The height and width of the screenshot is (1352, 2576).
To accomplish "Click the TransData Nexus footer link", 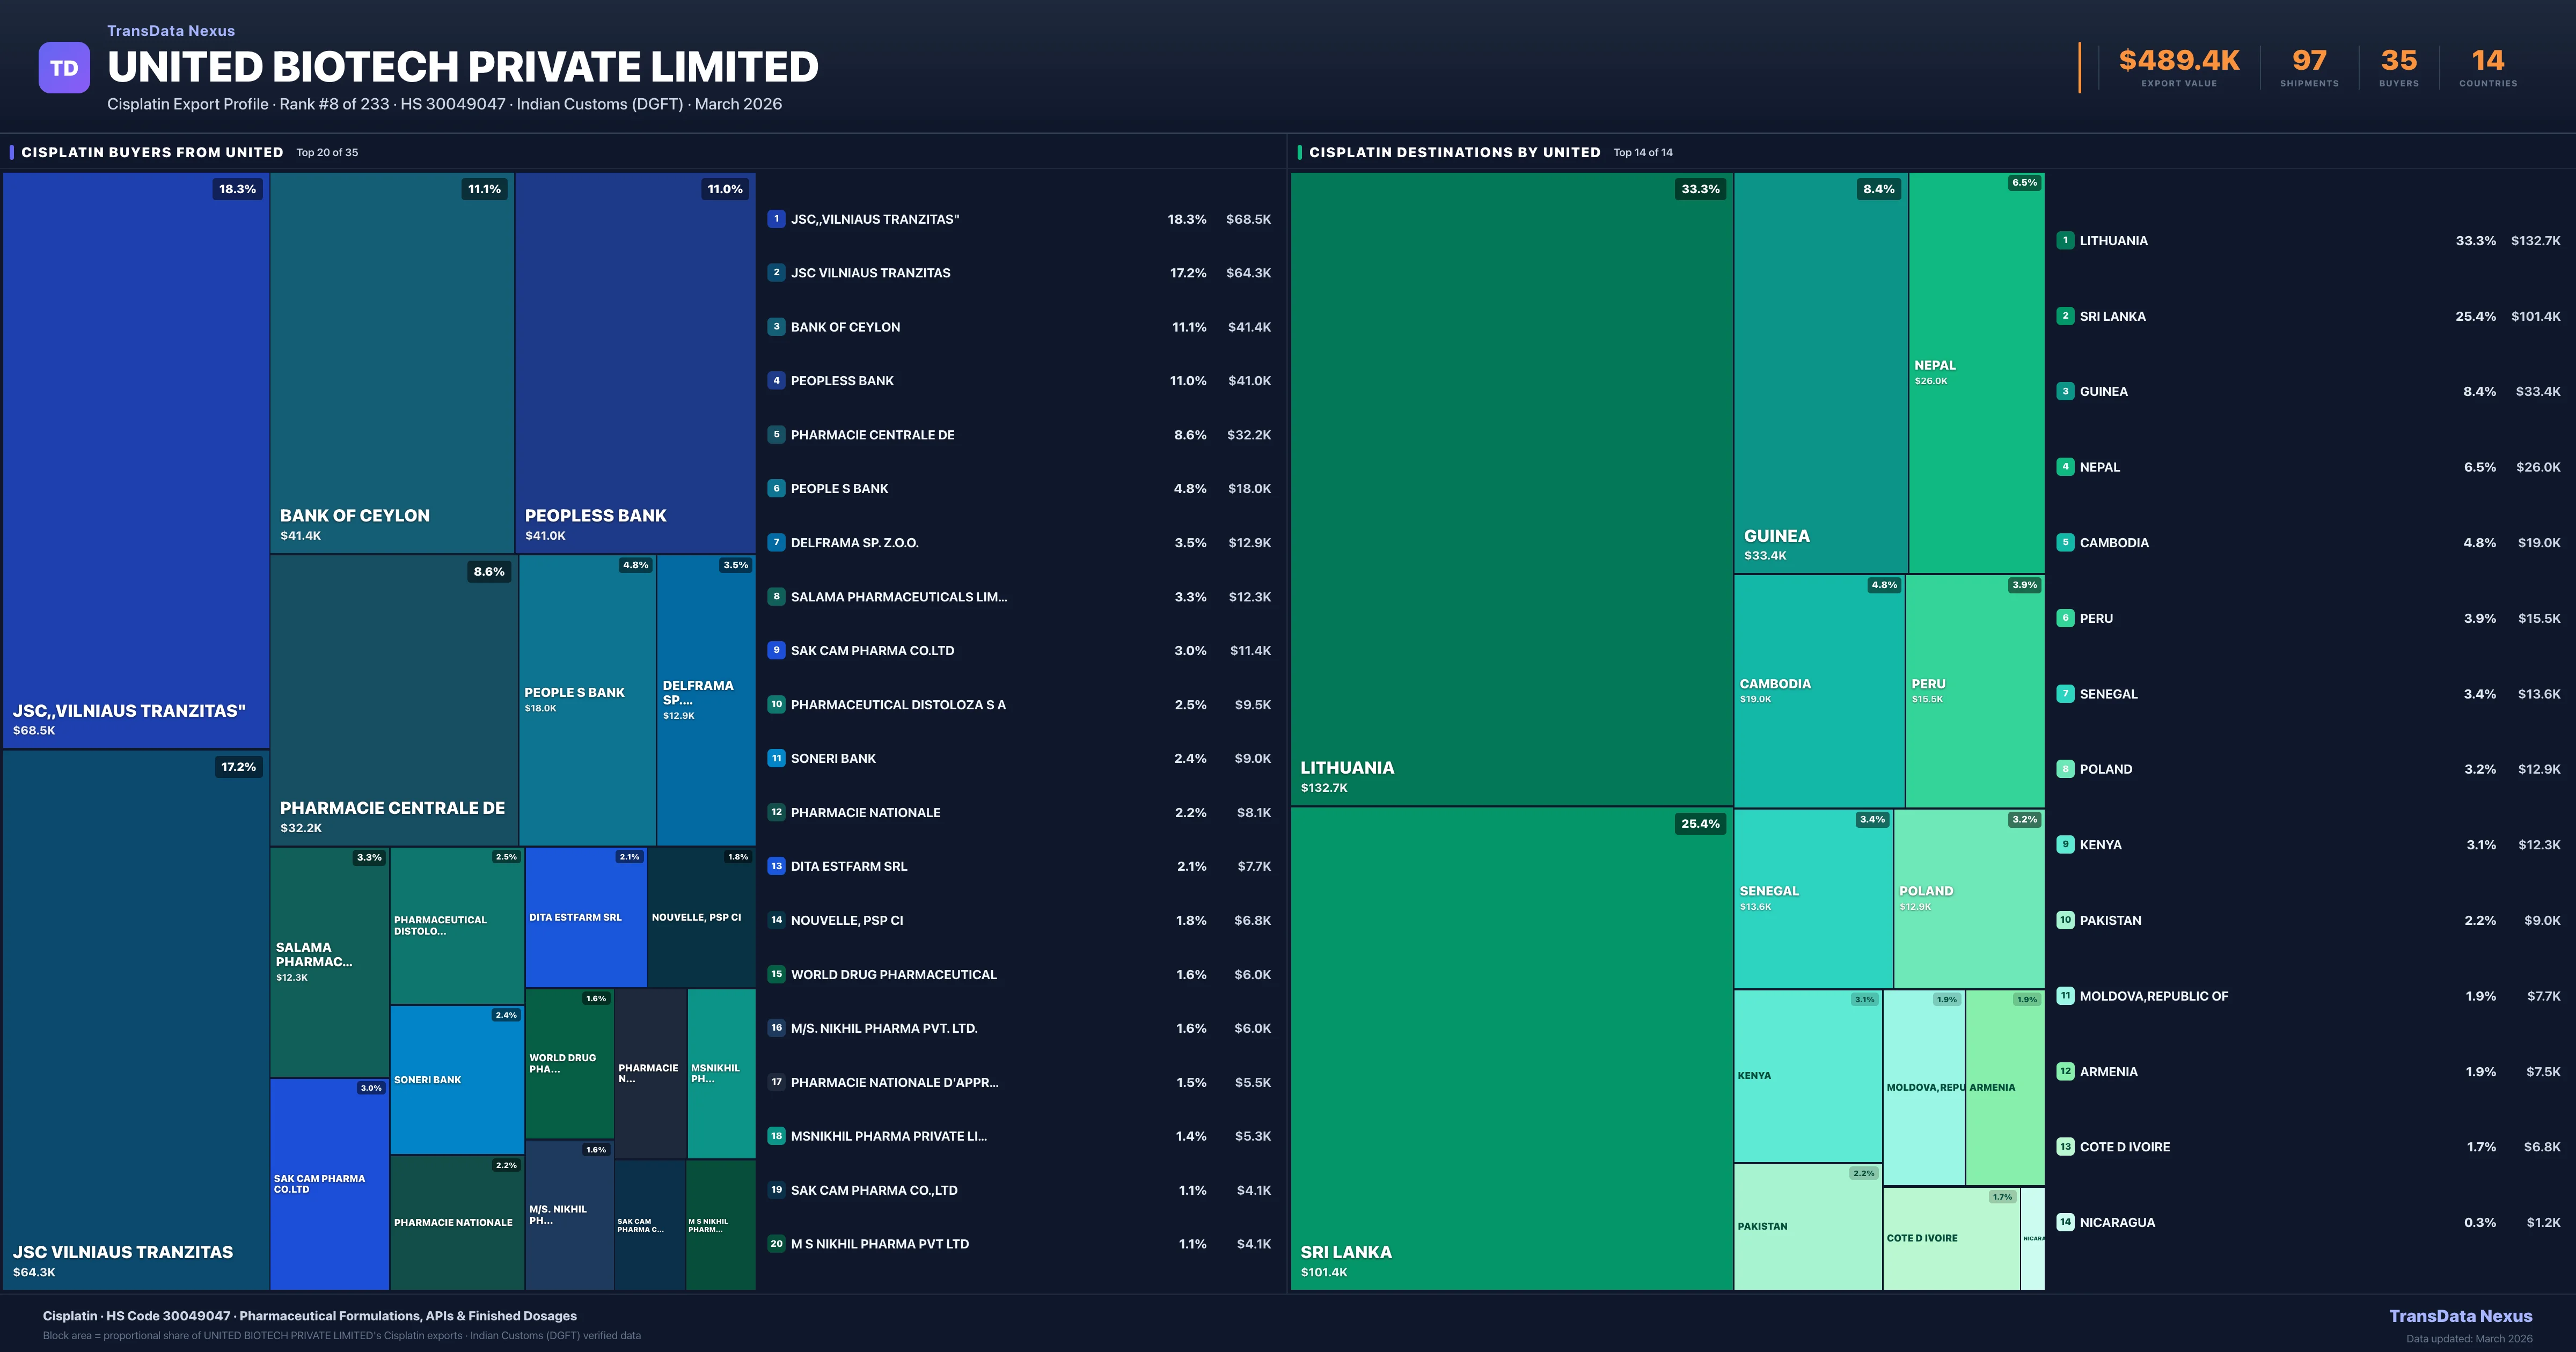I will point(2460,1316).
